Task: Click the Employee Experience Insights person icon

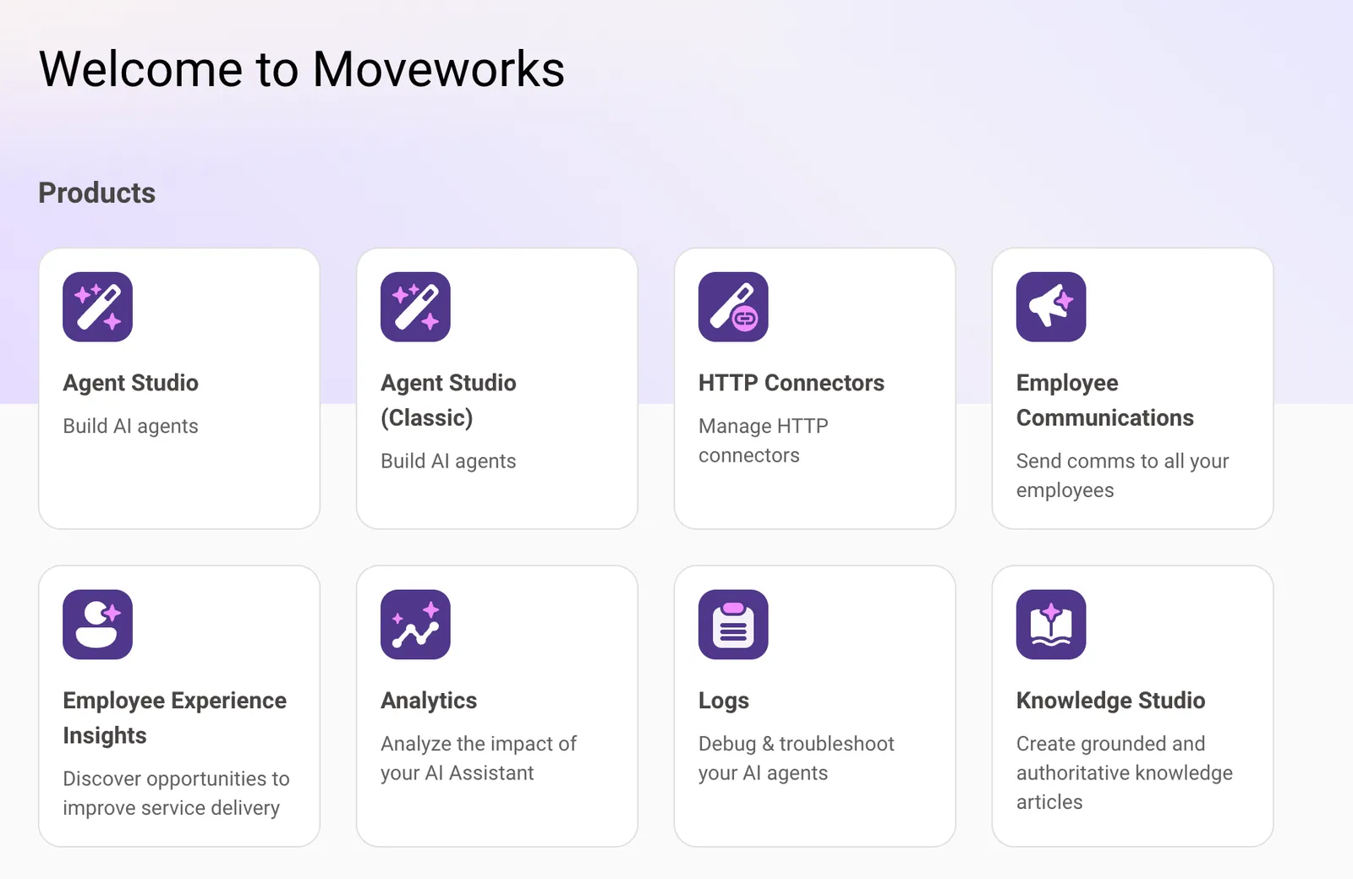Action: [97, 625]
